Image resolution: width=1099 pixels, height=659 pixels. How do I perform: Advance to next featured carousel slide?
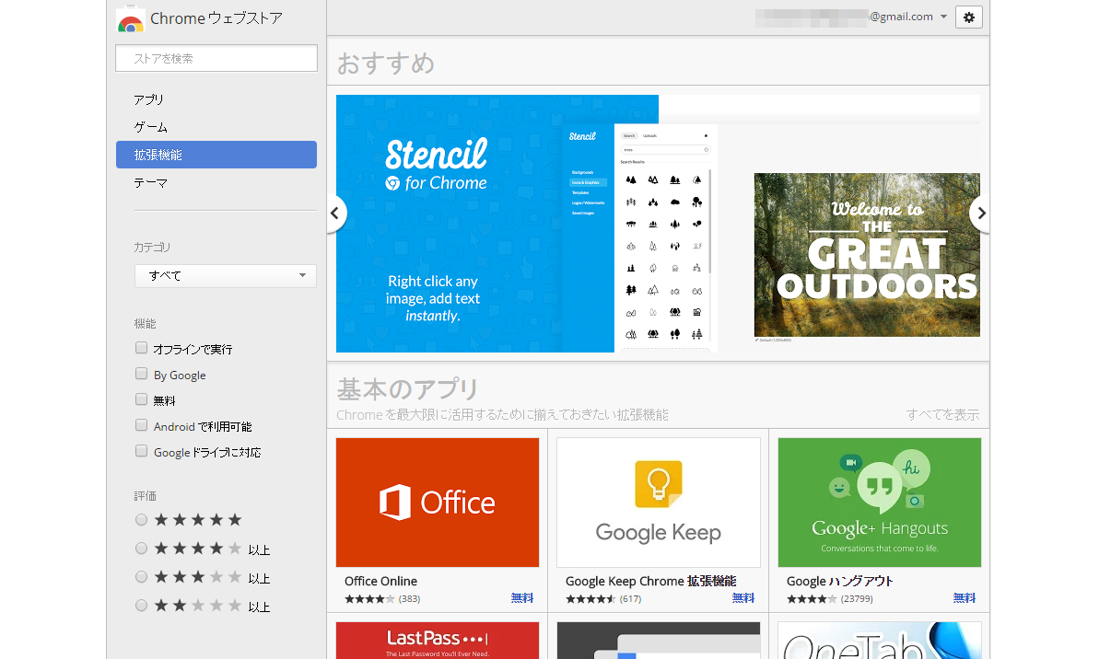(x=981, y=214)
